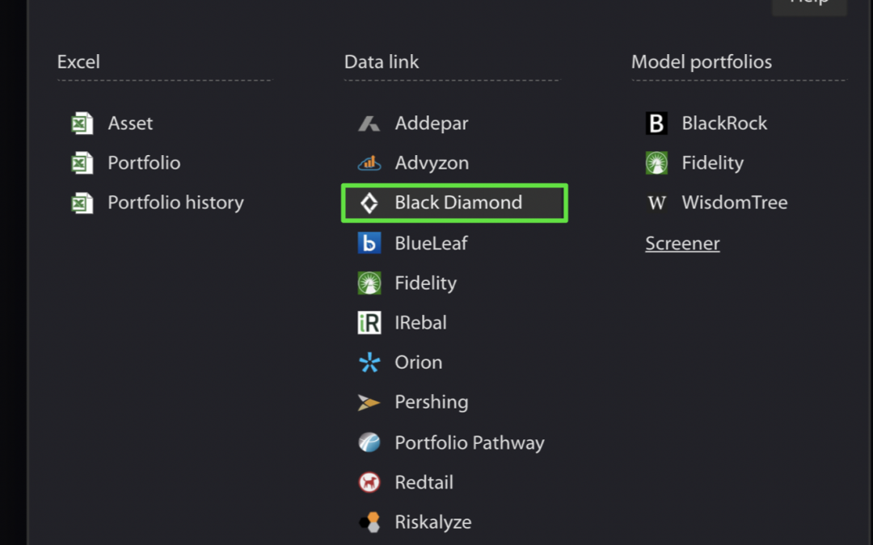Viewport: 873px width, 545px height.
Task: Click the iRebal iR icon
Action: [x=369, y=322]
